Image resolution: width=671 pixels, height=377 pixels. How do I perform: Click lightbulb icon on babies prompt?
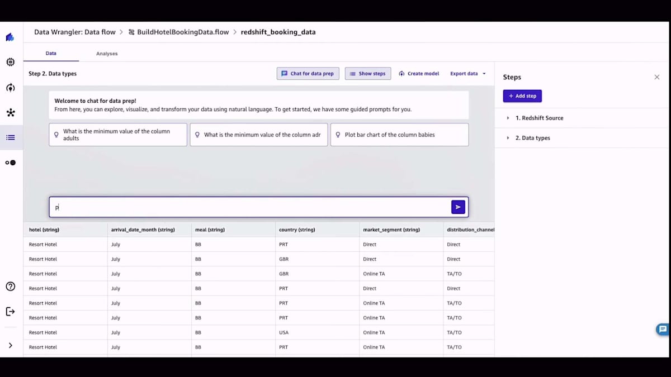coord(338,135)
